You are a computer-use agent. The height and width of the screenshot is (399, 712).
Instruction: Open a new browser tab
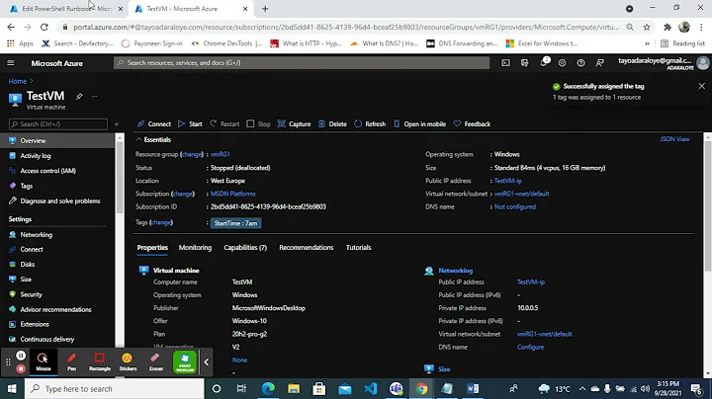coord(265,9)
